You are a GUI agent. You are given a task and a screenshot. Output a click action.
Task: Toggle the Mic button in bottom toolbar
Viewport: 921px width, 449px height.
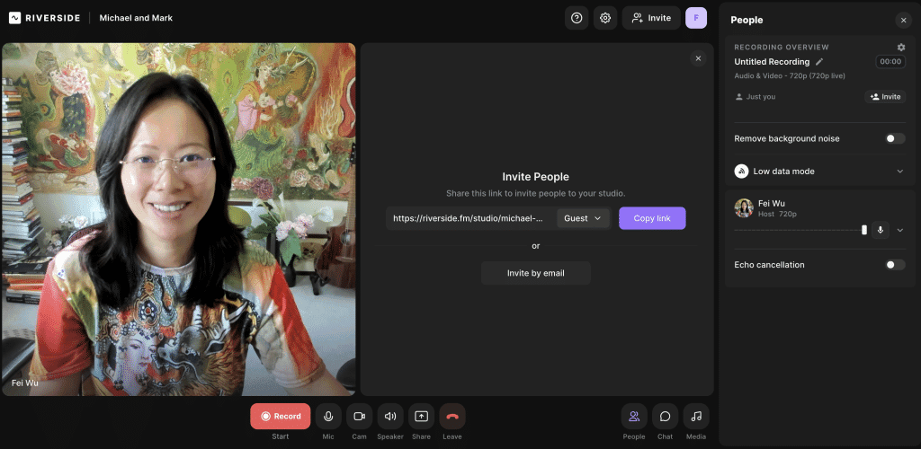point(328,416)
